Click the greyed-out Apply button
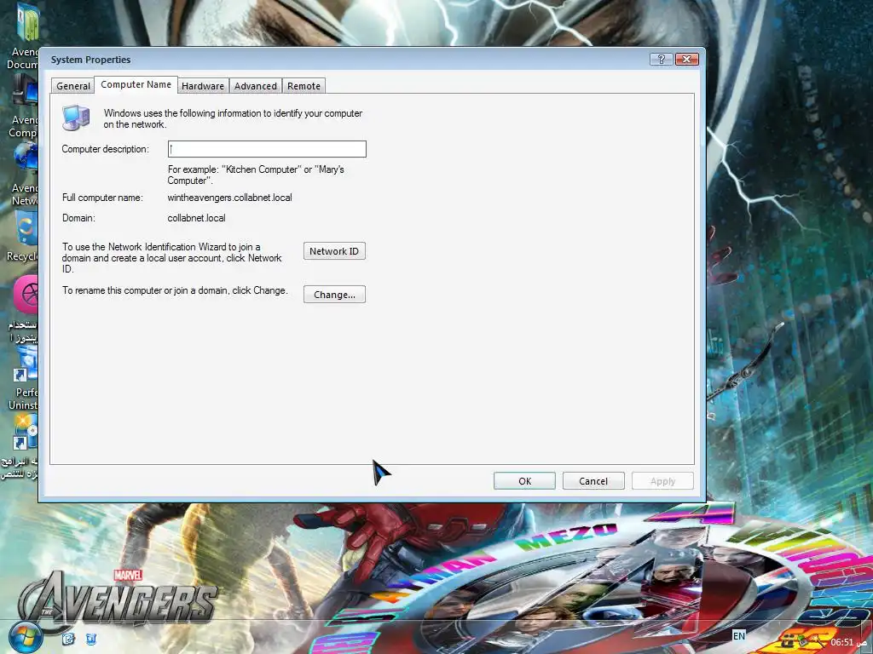The height and width of the screenshot is (654, 873). (662, 480)
